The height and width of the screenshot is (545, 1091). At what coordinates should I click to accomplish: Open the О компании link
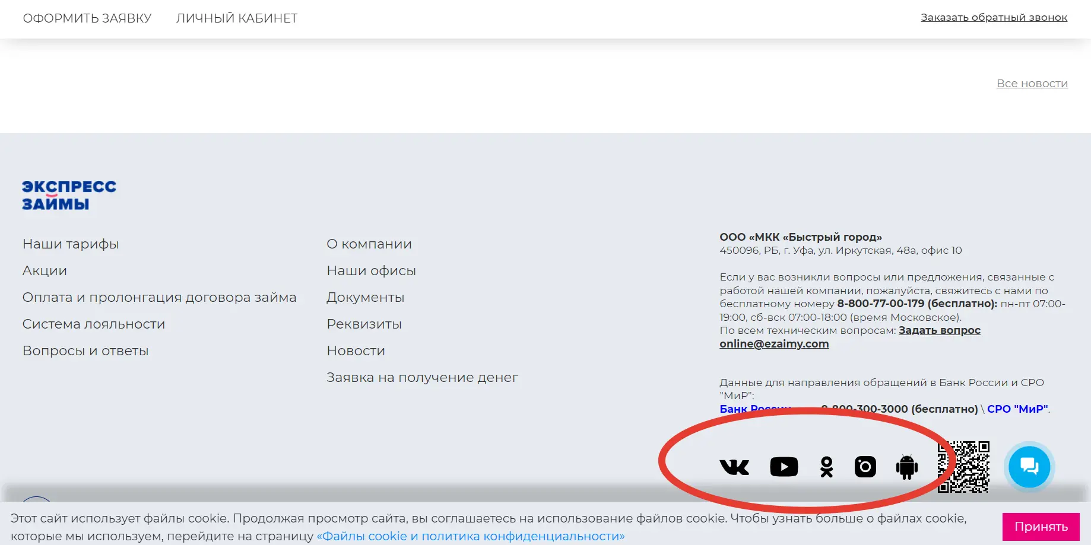point(369,244)
